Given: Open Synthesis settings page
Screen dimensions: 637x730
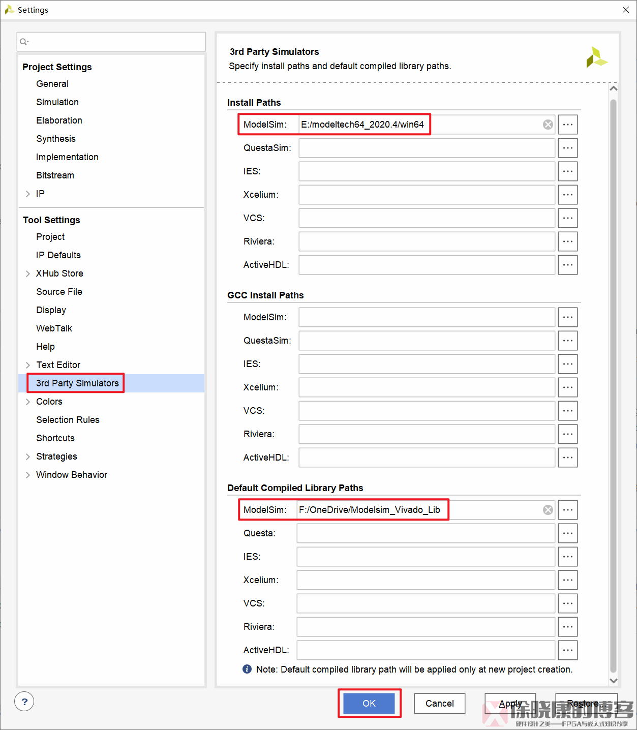Looking at the screenshot, I should [56, 139].
